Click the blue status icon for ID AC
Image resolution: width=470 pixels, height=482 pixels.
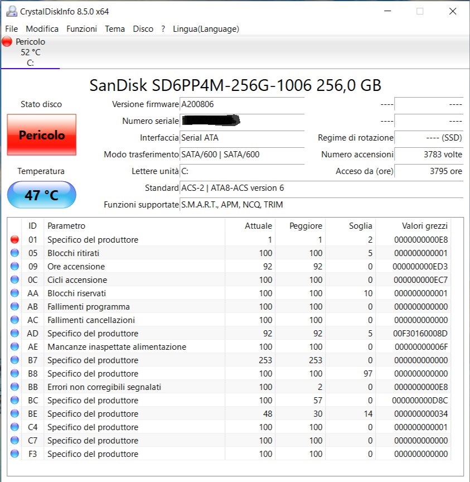coord(14,320)
